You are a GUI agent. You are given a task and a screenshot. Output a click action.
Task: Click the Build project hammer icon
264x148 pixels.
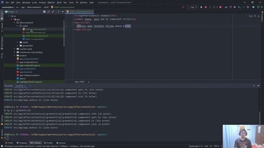(x=183, y=7)
